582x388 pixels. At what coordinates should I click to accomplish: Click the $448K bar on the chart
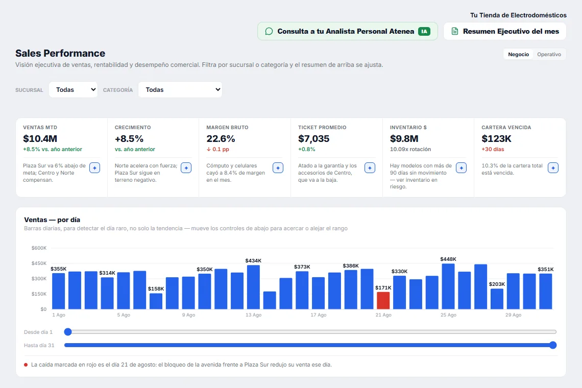[448, 286]
